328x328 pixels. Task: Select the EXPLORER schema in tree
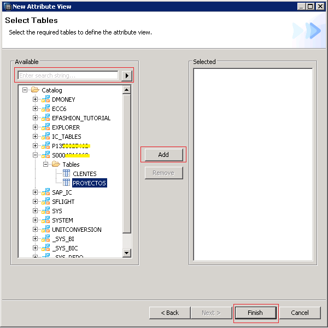tap(66, 127)
